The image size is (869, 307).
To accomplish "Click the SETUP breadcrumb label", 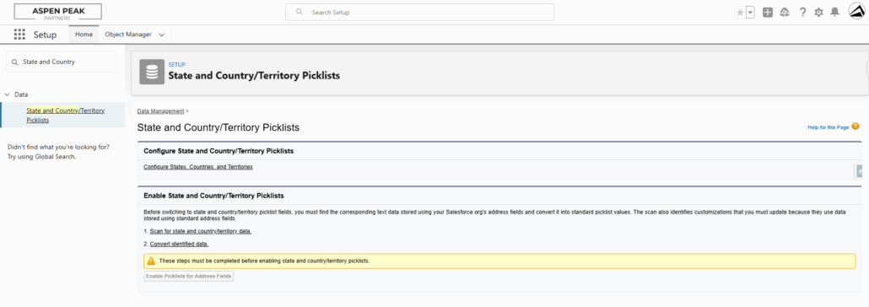I will 177,65.
